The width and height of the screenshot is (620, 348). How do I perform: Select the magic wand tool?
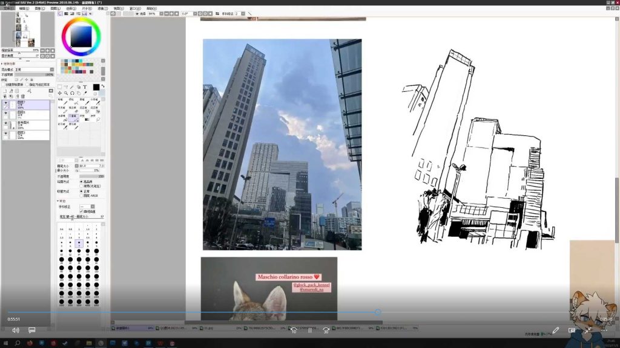72,87
